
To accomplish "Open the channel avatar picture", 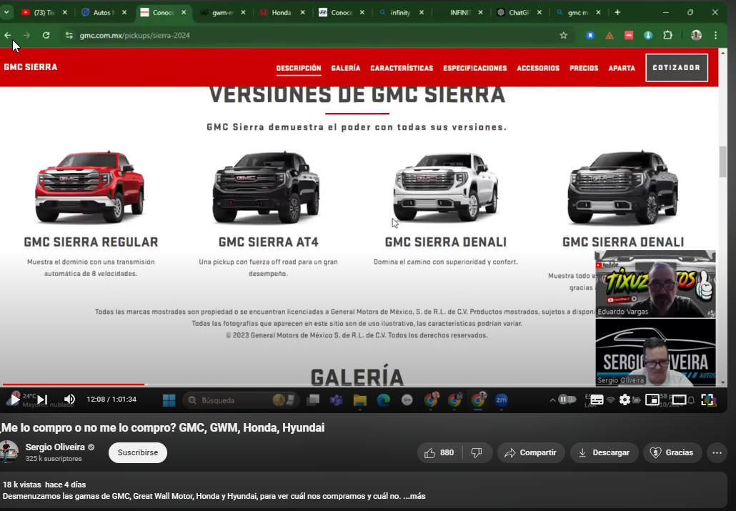I will point(9,452).
